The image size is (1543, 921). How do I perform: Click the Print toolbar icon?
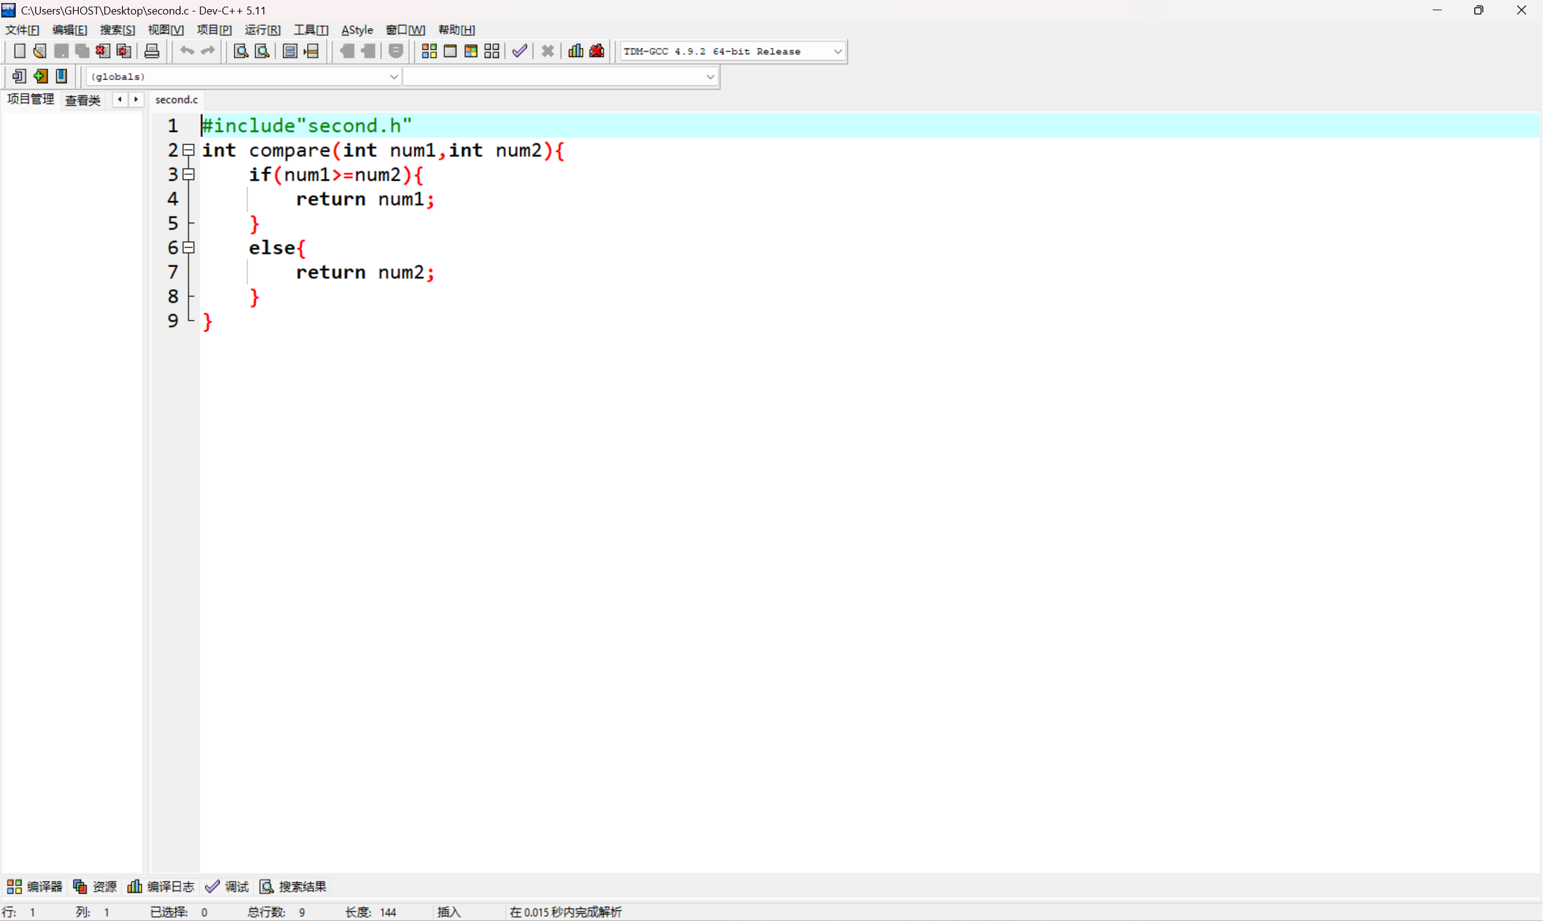click(151, 51)
